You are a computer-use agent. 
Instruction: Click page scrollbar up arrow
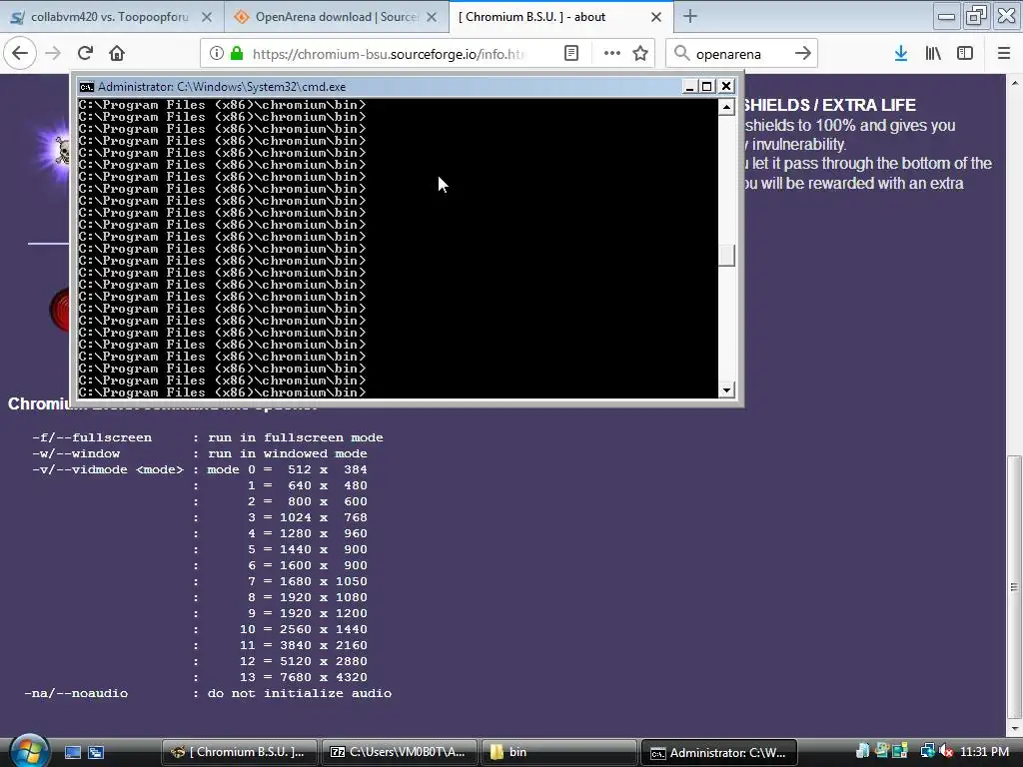coord(1014,83)
